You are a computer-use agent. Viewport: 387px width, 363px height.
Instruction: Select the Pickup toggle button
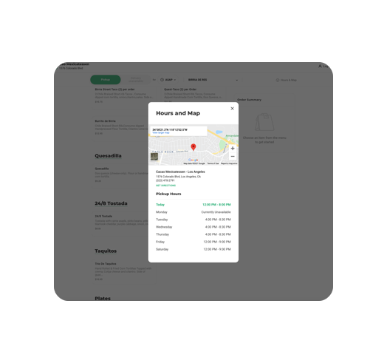point(106,80)
